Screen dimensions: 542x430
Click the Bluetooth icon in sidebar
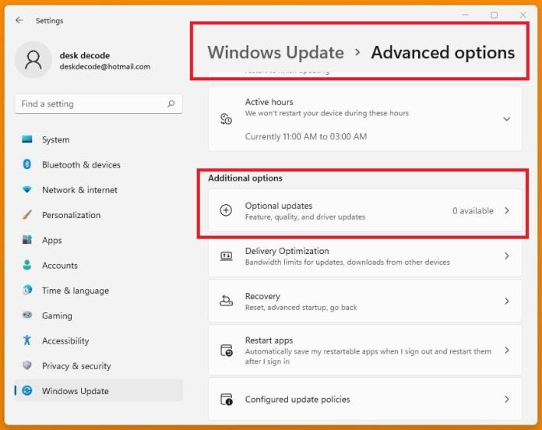(27, 164)
